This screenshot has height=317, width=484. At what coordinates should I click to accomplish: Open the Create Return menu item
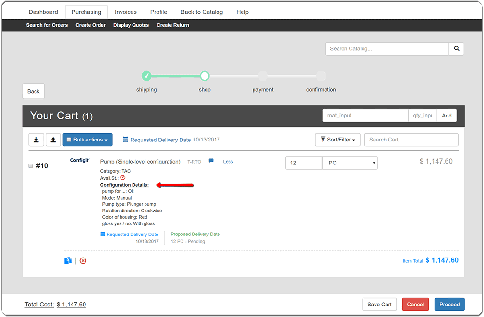pyautogui.click(x=172, y=25)
